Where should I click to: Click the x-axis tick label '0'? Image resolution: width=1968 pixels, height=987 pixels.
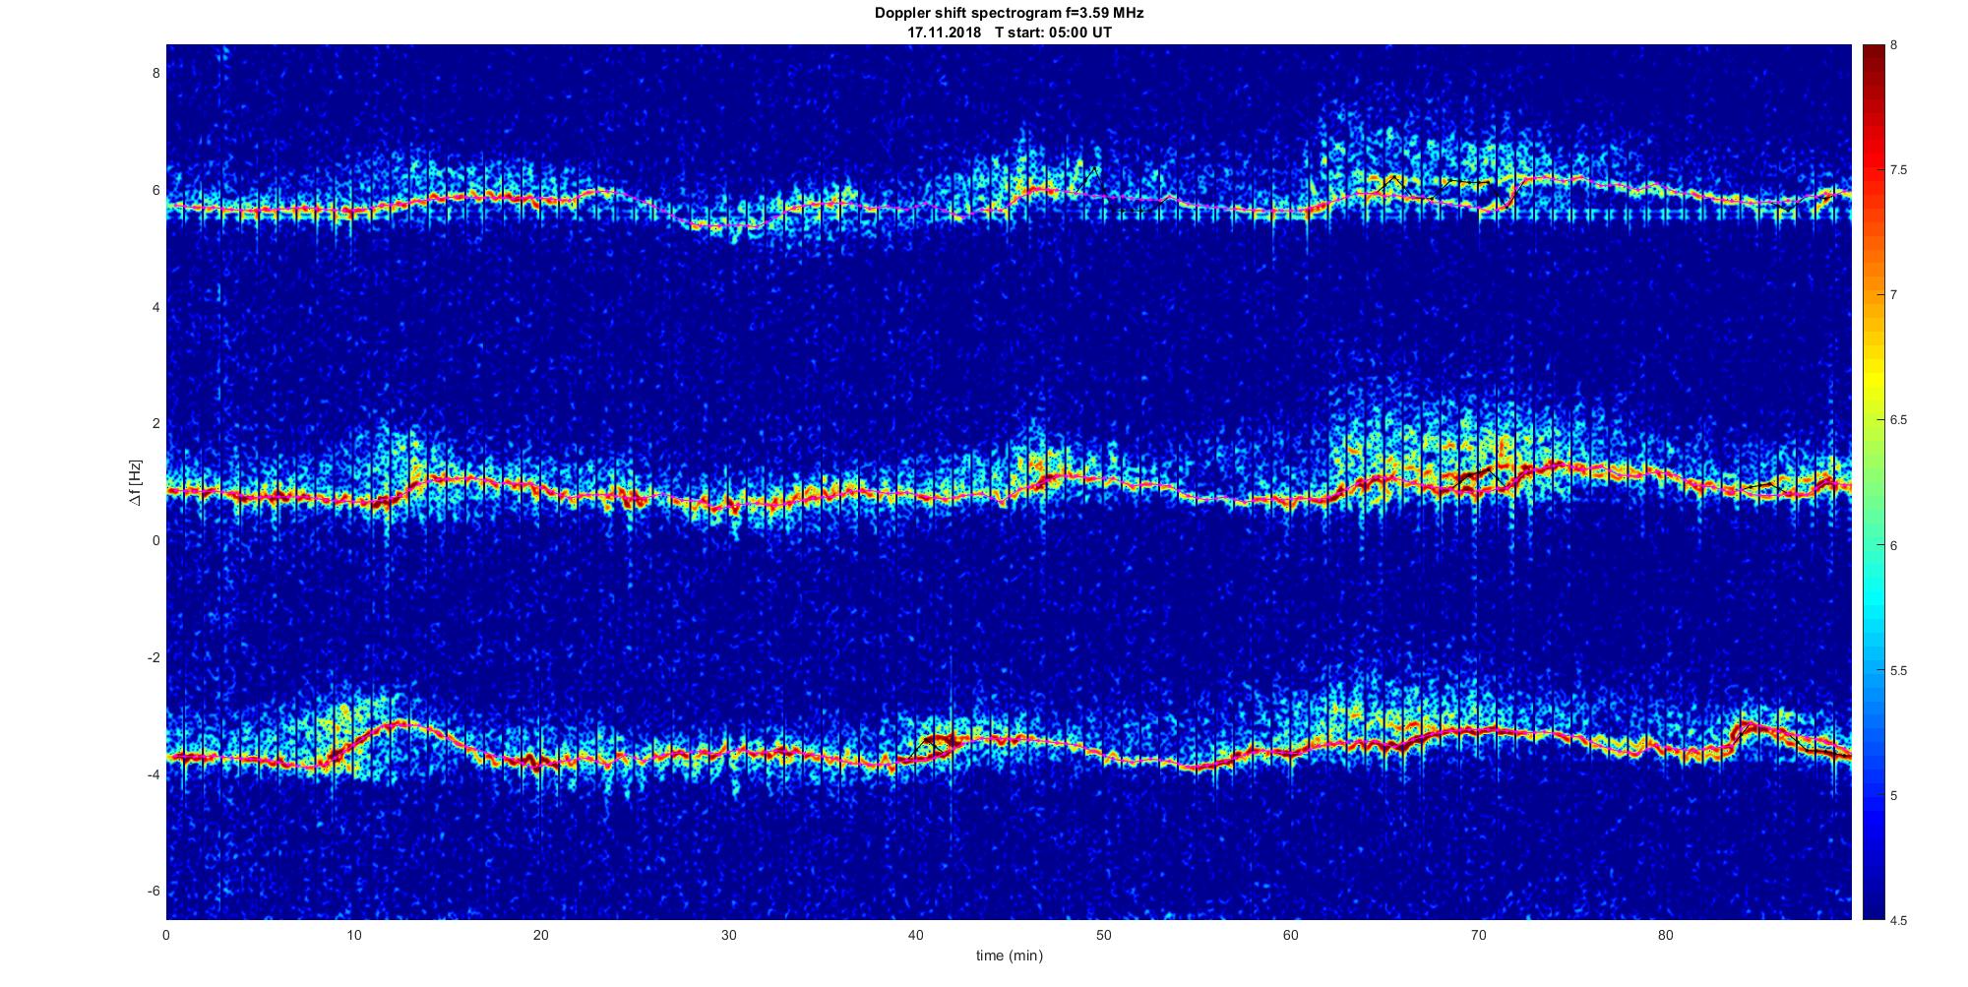coord(166,935)
